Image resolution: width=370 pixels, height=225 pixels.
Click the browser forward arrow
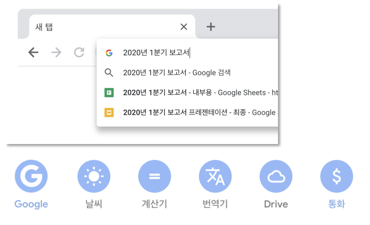point(56,53)
